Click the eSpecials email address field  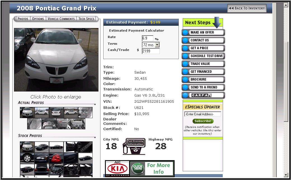coord(203,114)
